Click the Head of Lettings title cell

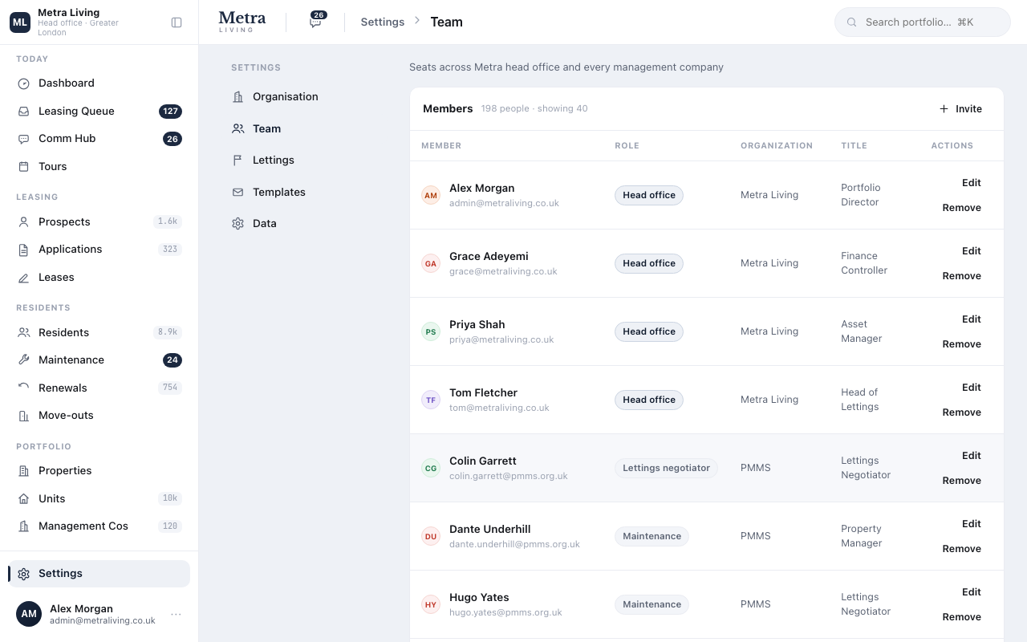(x=860, y=400)
